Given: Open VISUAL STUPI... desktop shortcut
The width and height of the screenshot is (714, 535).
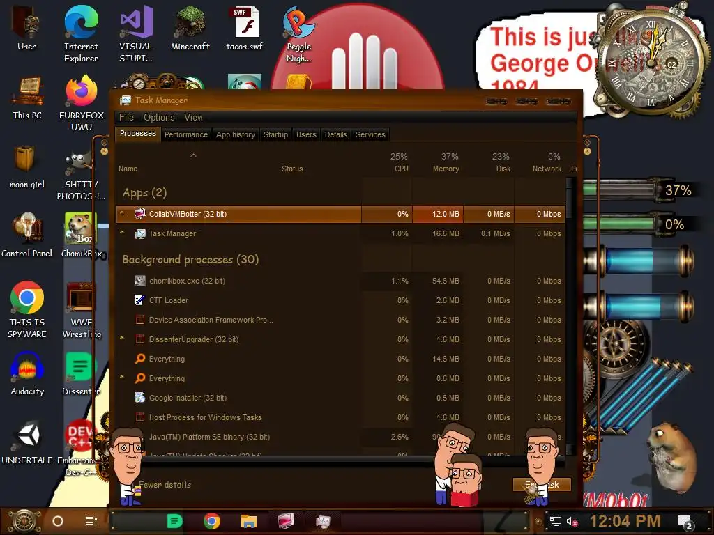Looking at the screenshot, I should point(136,33).
